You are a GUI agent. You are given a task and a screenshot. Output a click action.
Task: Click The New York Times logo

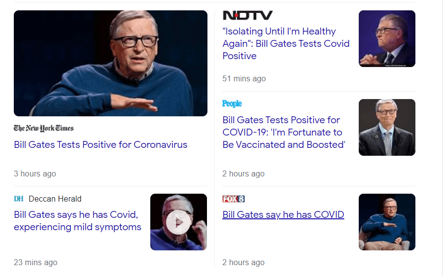coord(44,128)
